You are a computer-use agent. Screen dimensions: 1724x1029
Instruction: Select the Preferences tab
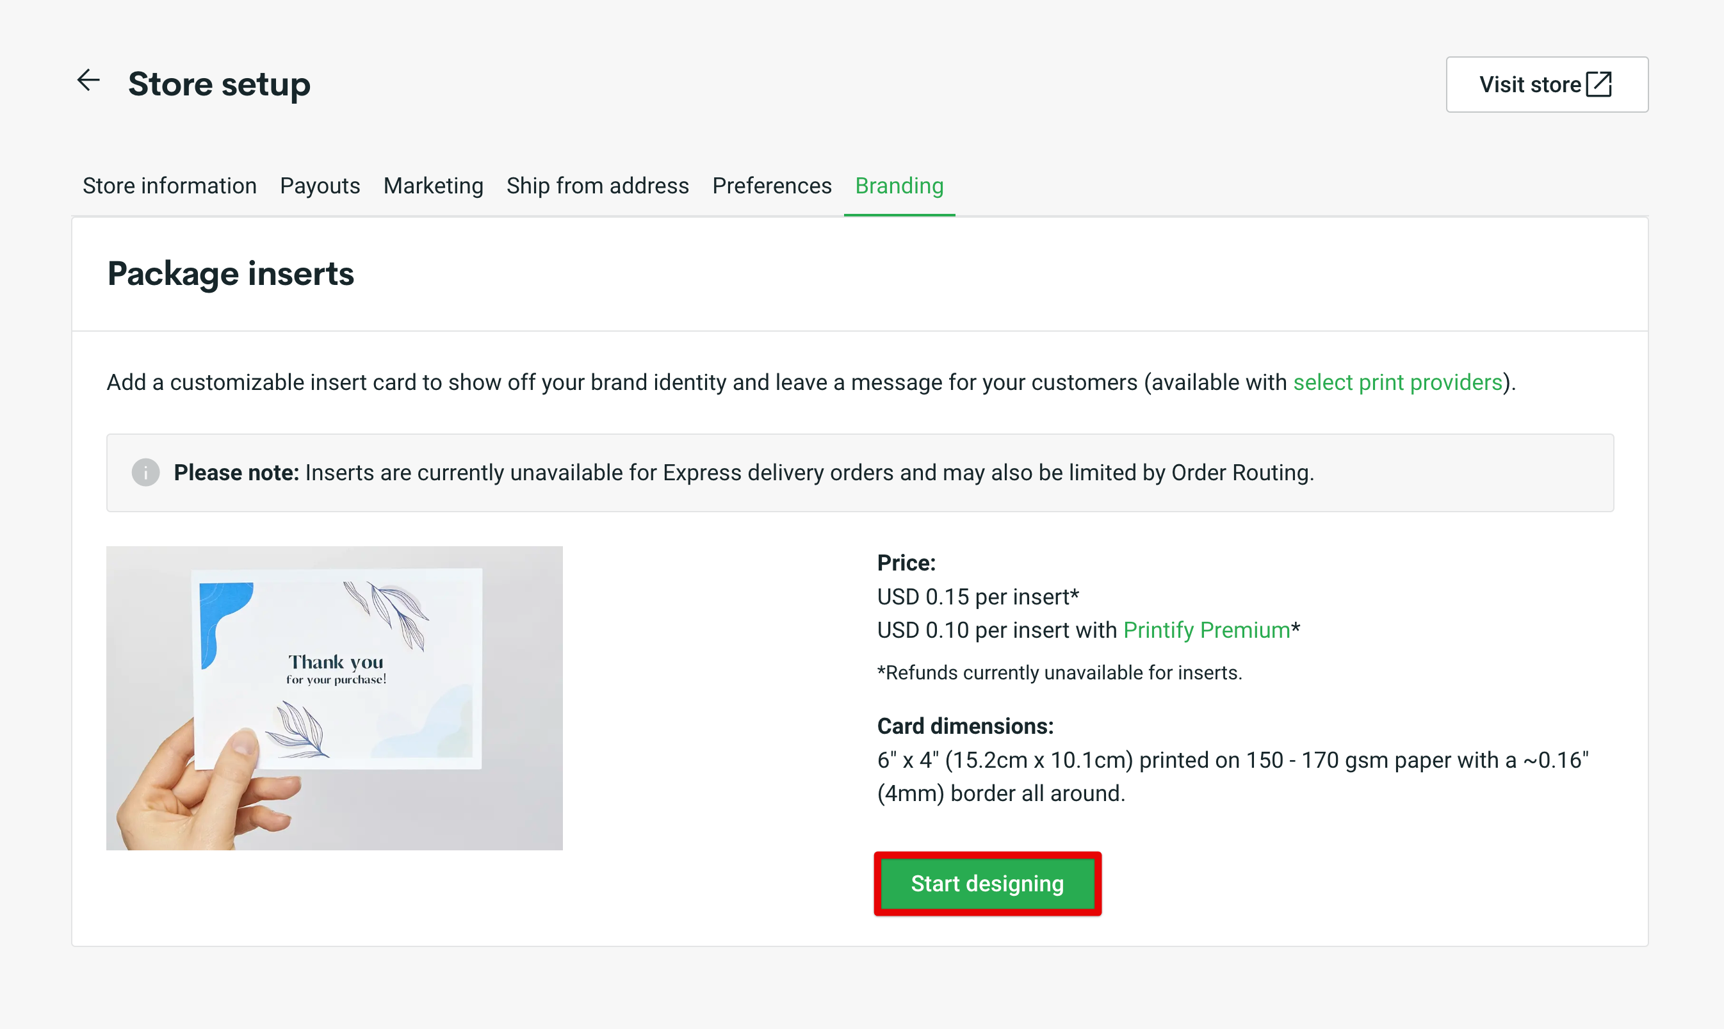pos(772,186)
